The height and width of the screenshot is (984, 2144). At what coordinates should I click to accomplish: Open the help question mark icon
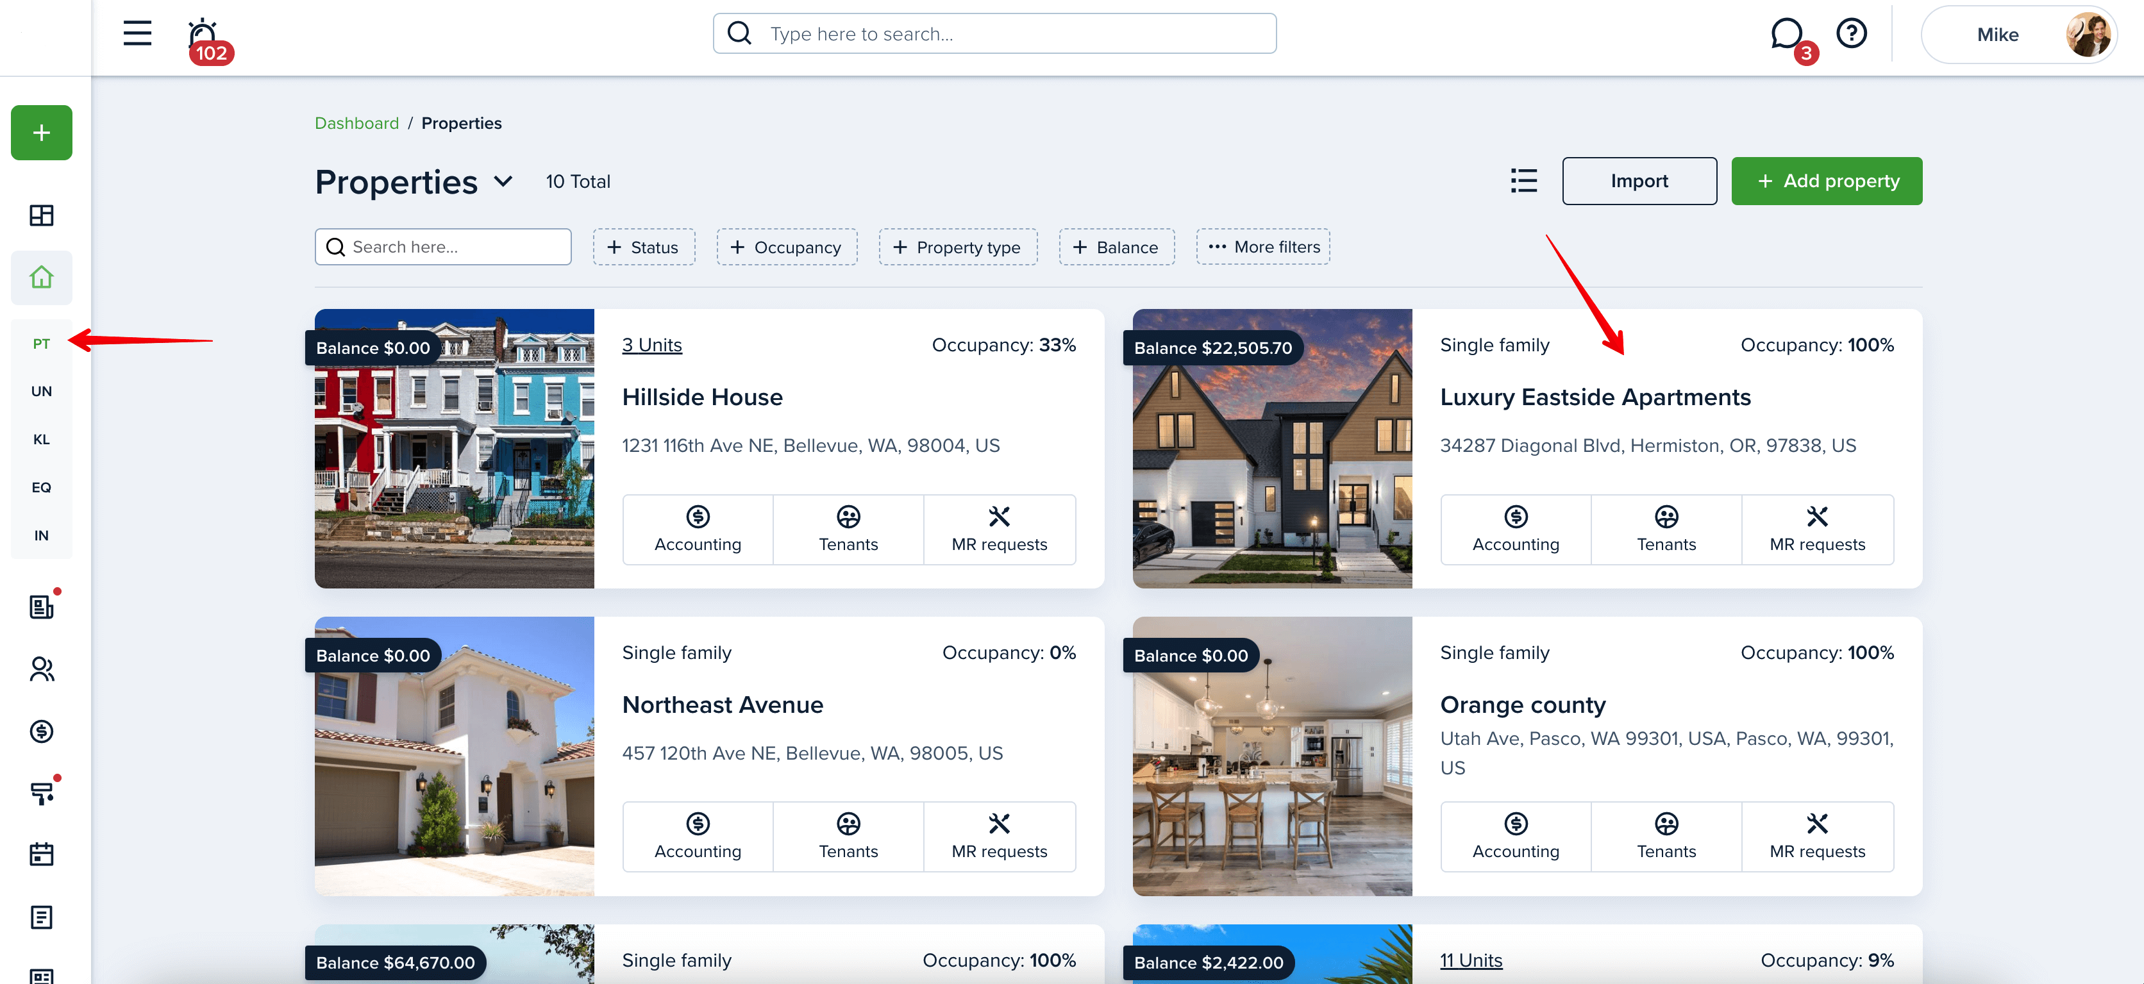[x=1851, y=33]
